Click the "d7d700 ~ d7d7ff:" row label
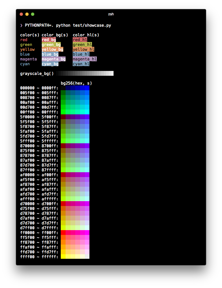The image size is (222, 288). [x=39, y=223]
